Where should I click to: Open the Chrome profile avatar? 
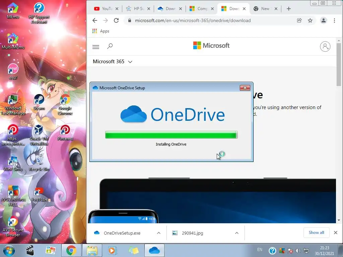click(324, 20)
